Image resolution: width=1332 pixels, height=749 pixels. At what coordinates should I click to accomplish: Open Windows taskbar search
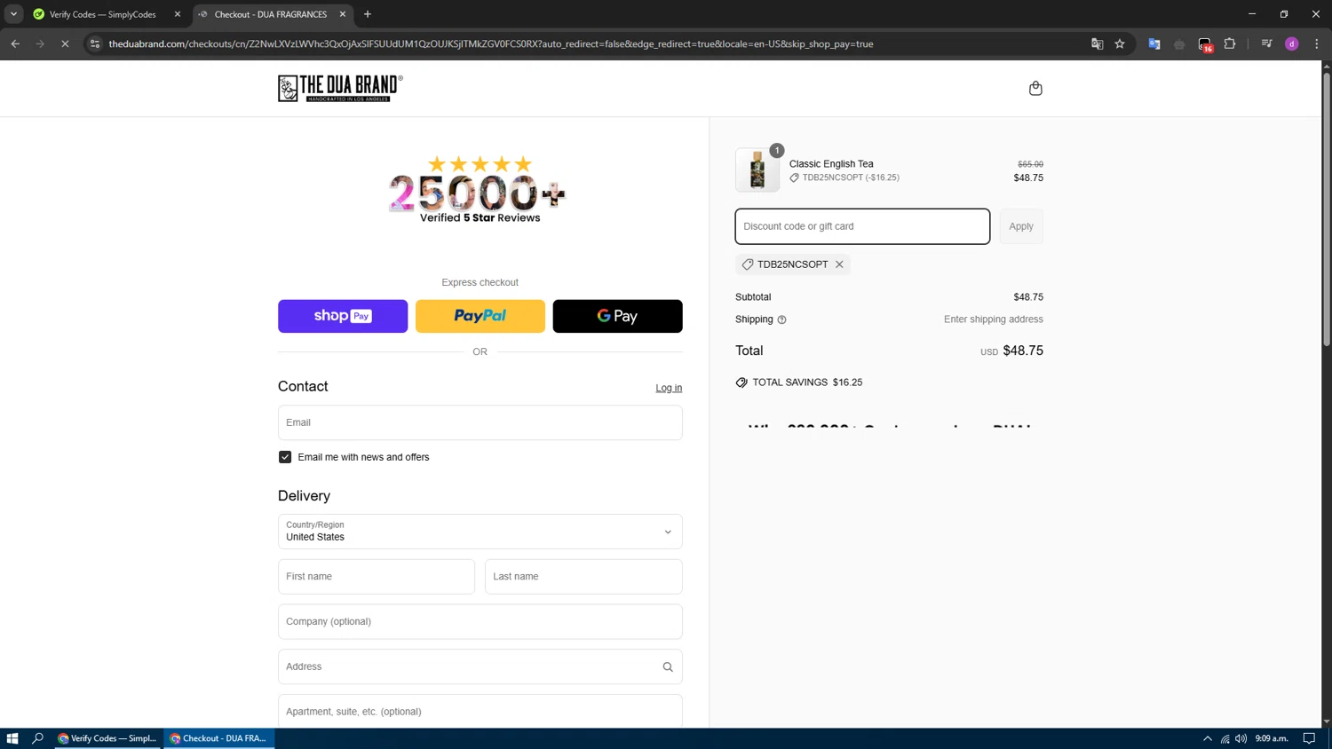(37, 738)
